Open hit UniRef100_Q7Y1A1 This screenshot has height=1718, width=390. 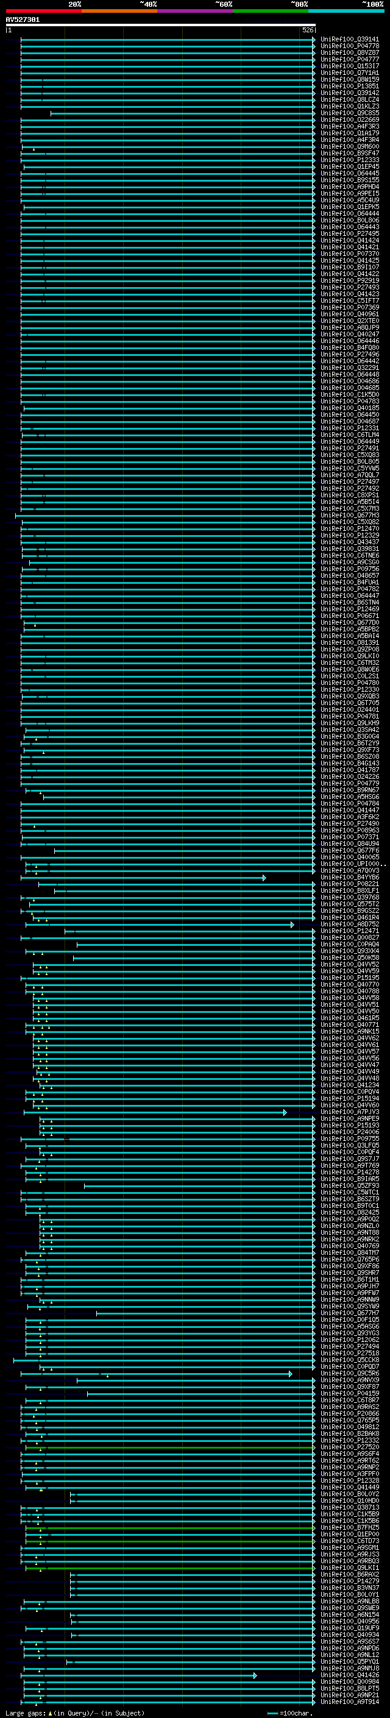point(350,73)
